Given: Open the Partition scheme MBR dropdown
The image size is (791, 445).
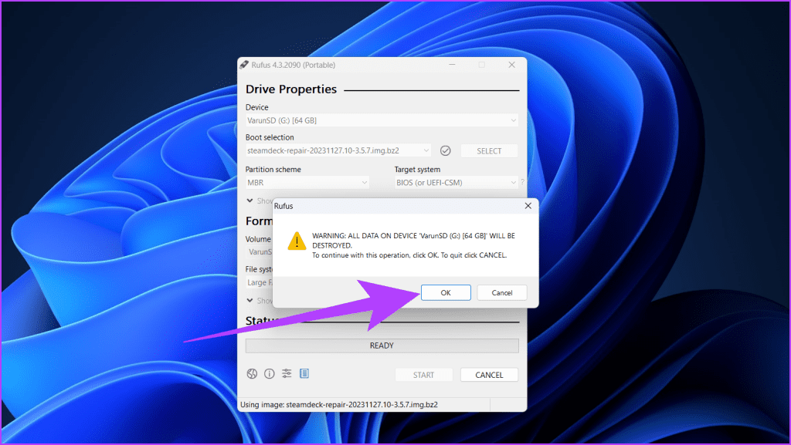Looking at the screenshot, I should click(x=307, y=182).
